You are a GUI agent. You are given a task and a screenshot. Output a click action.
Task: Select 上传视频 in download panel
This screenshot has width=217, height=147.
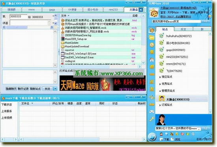tap(7, 118)
